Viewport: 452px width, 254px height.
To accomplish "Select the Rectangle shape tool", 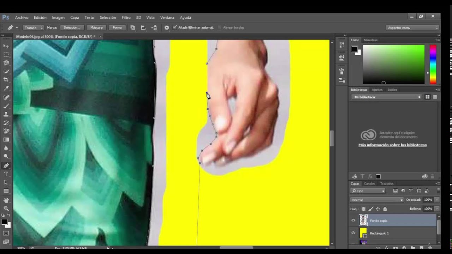I will coord(6,191).
